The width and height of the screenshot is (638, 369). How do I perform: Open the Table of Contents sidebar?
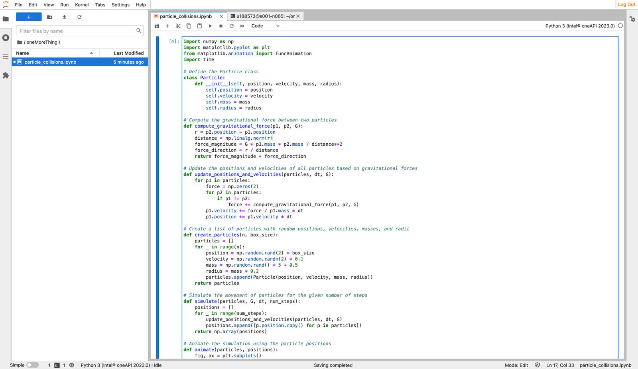coord(6,57)
